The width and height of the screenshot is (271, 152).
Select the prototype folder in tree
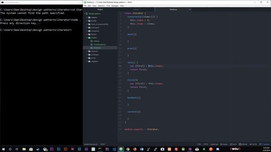tap(95, 54)
